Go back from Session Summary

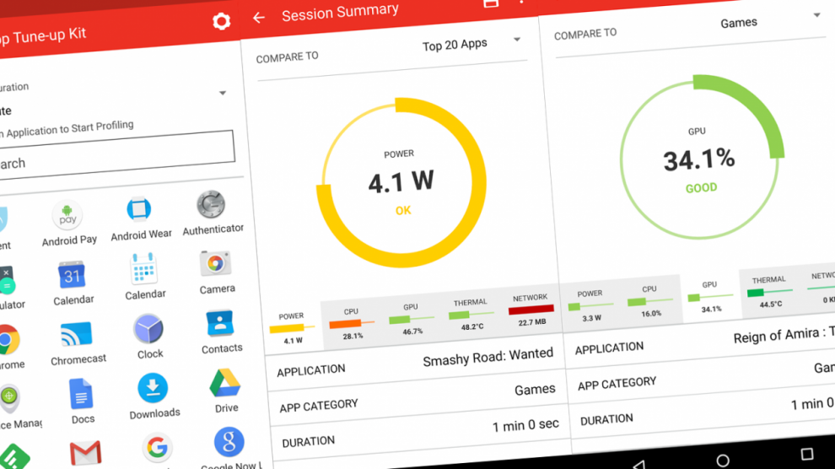click(259, 18)
